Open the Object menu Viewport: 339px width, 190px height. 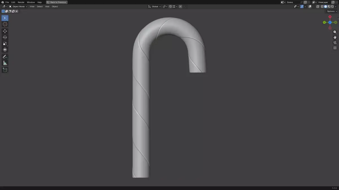(x=55, y=6)
